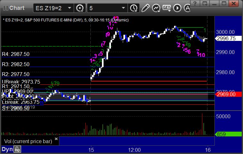Click the tallest red volume bar
Viewport: 243px width, 154px height.
coord(202,124)
